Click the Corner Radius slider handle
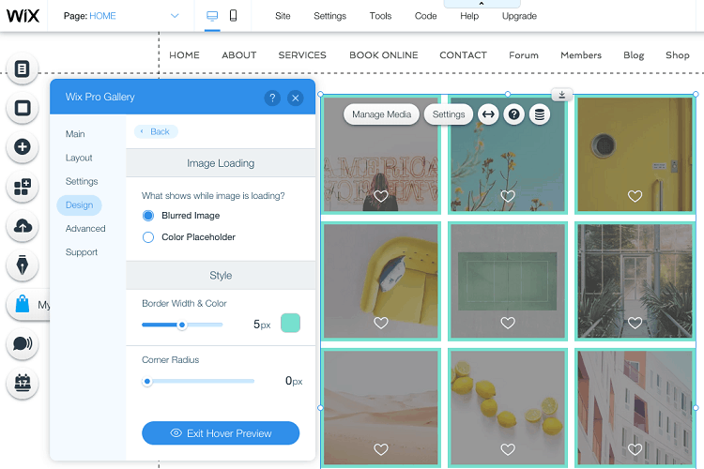This screenshot has width=704, height=469. click(146, 382)
